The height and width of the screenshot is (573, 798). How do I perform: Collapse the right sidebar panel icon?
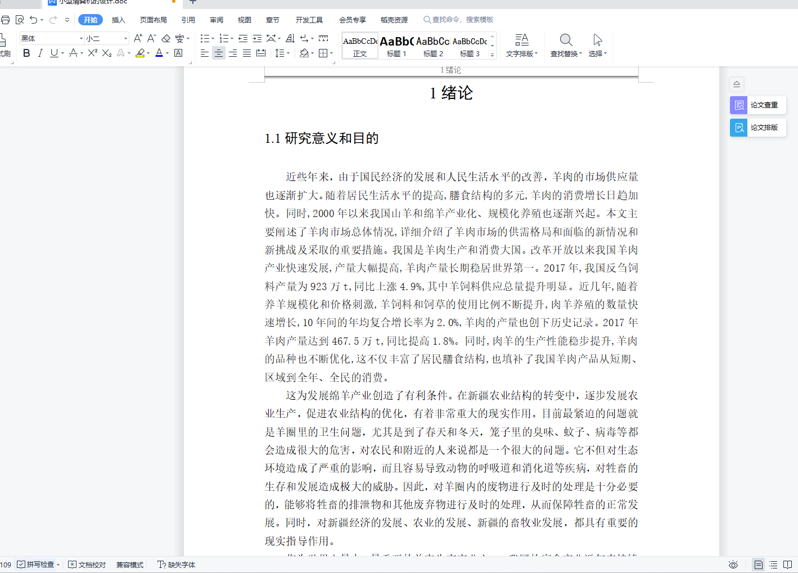pyautogui.click(x=737, y=84)
